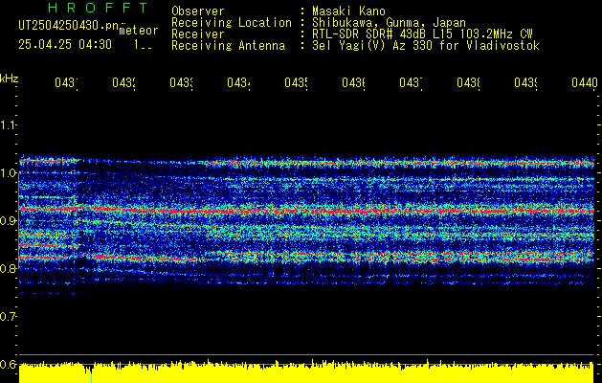Select antenna text 3el Yagi(V) Az 330
This screenshot has height=383, width=602.
pos(374,46)
